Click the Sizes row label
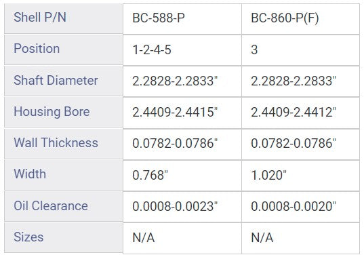This screenshot has height=257, width=364. click(x=63, y=237)
